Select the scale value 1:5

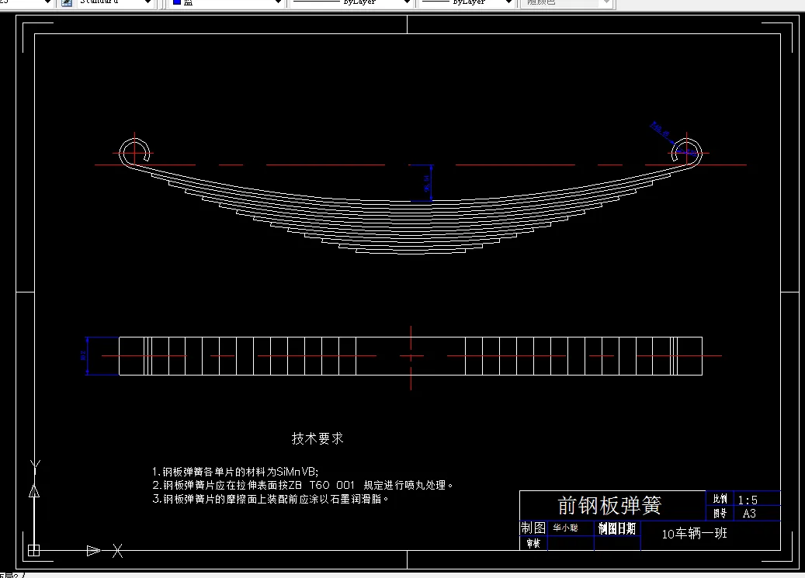click(x=748, y=500)
